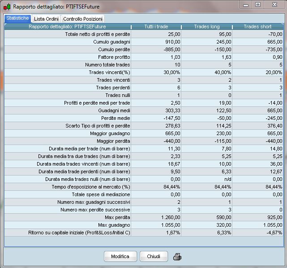Open the Statistiche tab
This screenshot has width=287, height=268.
[x=18, y=18]
